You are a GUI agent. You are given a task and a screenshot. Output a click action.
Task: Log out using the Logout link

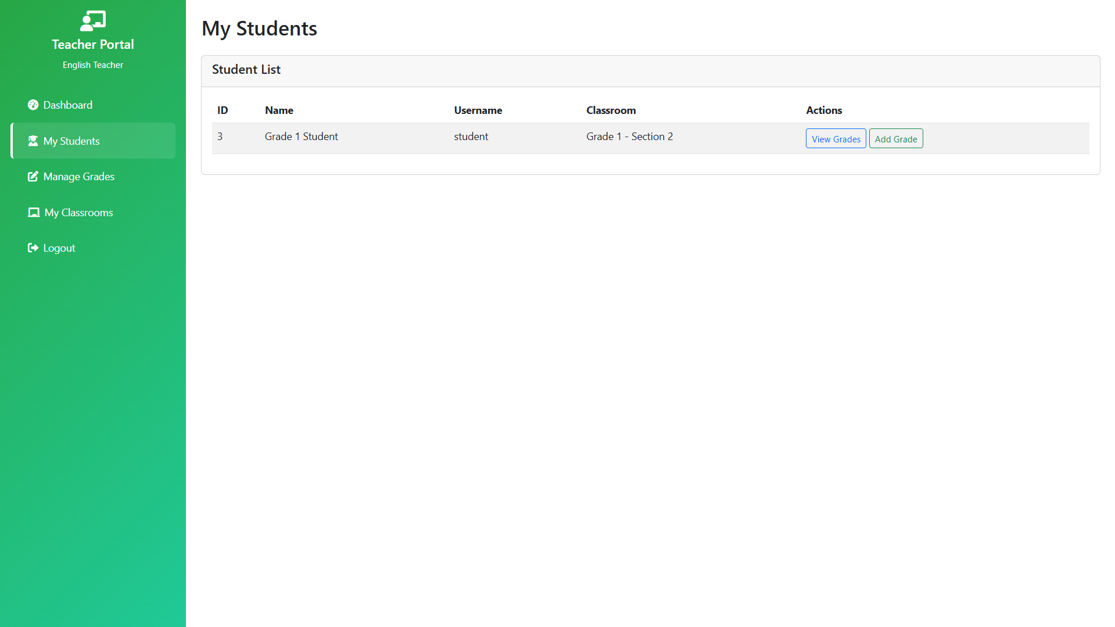(x=59, y=248)
